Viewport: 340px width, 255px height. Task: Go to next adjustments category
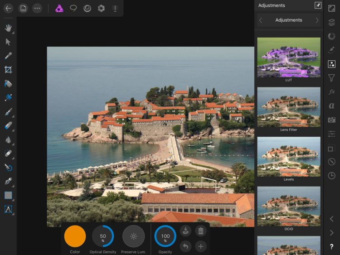click(317, 20)
